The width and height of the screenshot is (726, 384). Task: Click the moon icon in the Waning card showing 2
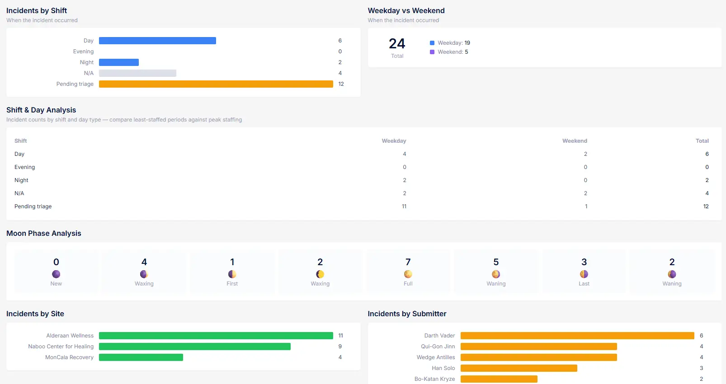point(672,274)
